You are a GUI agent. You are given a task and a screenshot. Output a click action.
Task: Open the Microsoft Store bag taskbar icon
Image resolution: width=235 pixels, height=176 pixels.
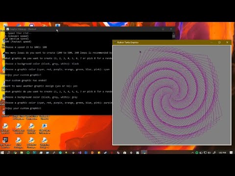(125, 153)
